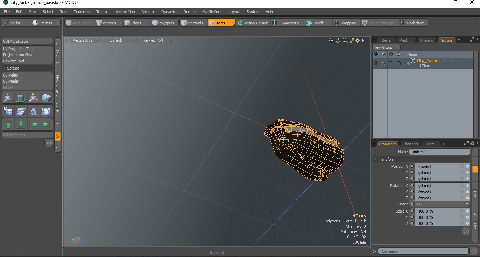The width and height of the screenshot is (480, 257).
Task: Click the curved UV mesh patch icon
Action: [8, 111]
